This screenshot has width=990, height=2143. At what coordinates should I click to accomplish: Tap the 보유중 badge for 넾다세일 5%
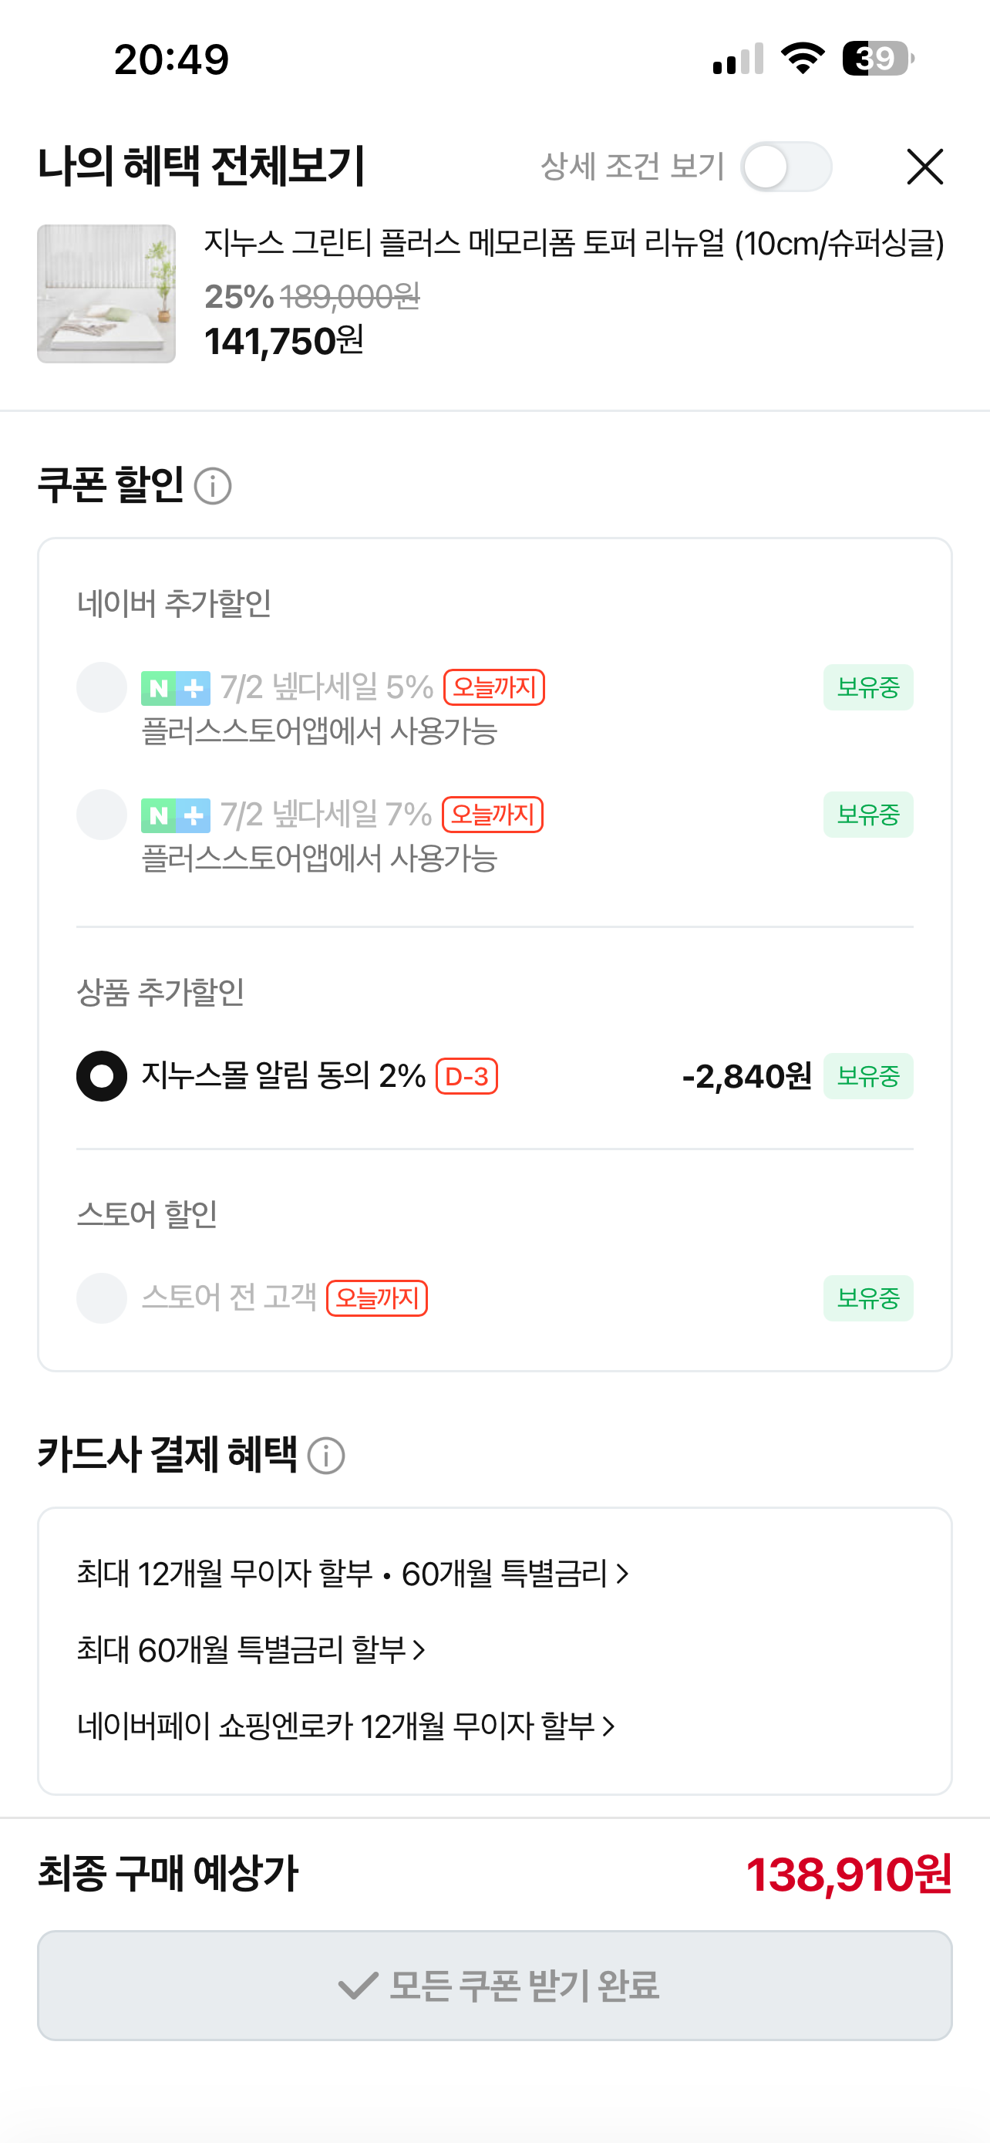pyautogui.click(x=868, y=687)
